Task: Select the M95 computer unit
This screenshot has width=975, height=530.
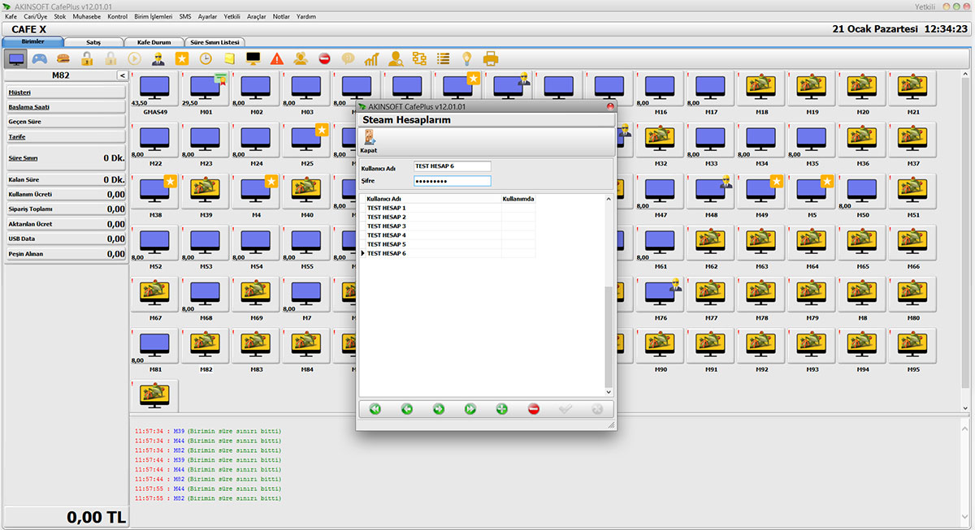Action: (x=912, y=351)
